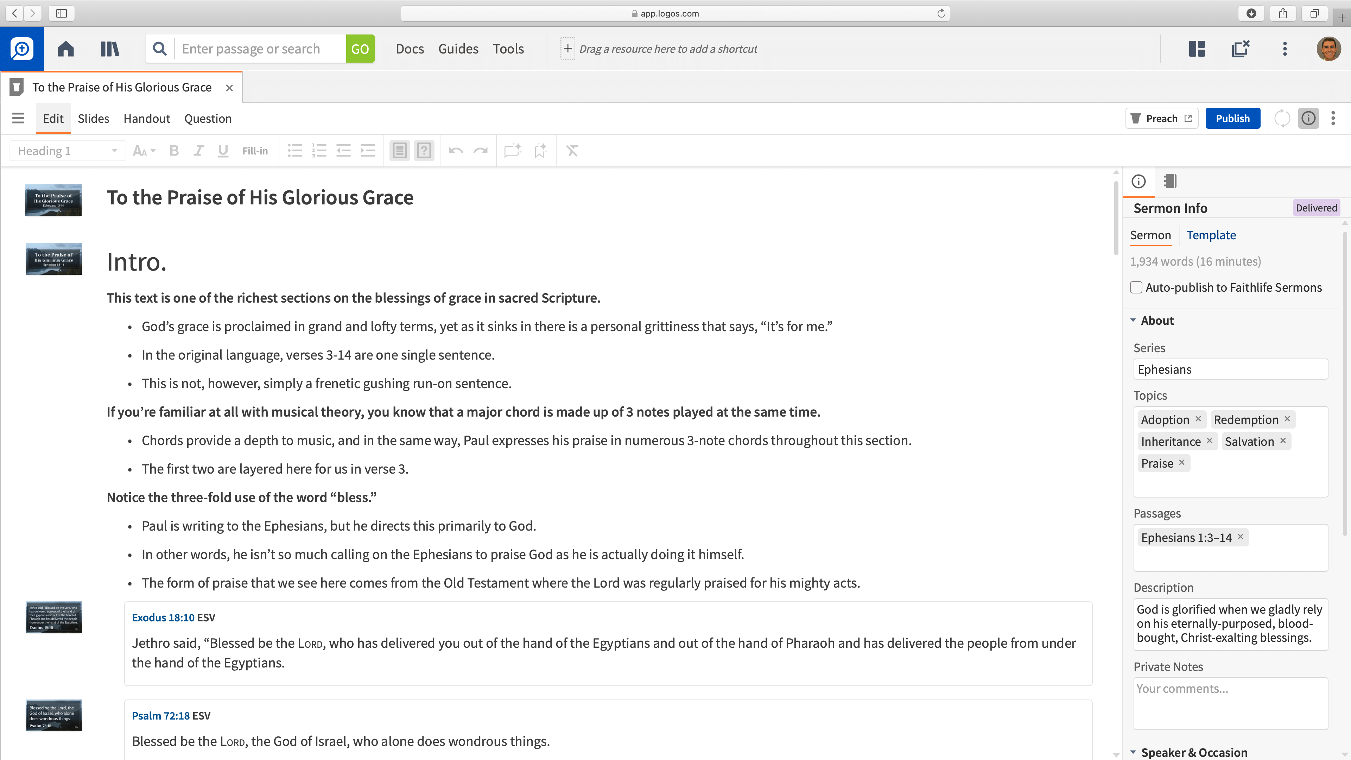1351x760 pixels.
Task: Go to the Home dashboard icon
Action: (65, 49)
